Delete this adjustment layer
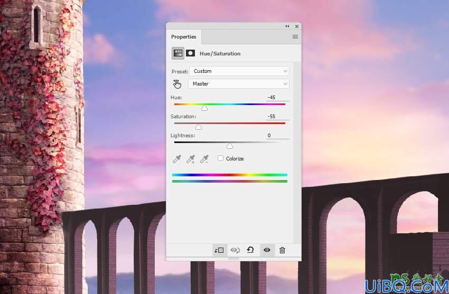 point(283,250)
